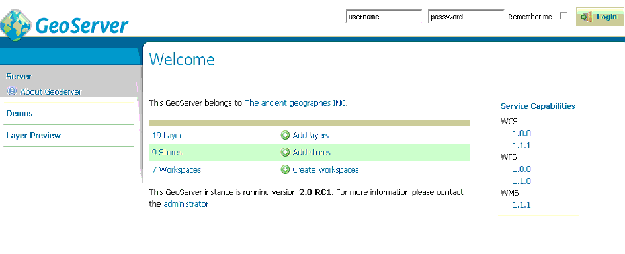The height and width of the screenshot is (254, 625).
Task: Enable the Remember me checkbox
Action: [x=563, y=16]
